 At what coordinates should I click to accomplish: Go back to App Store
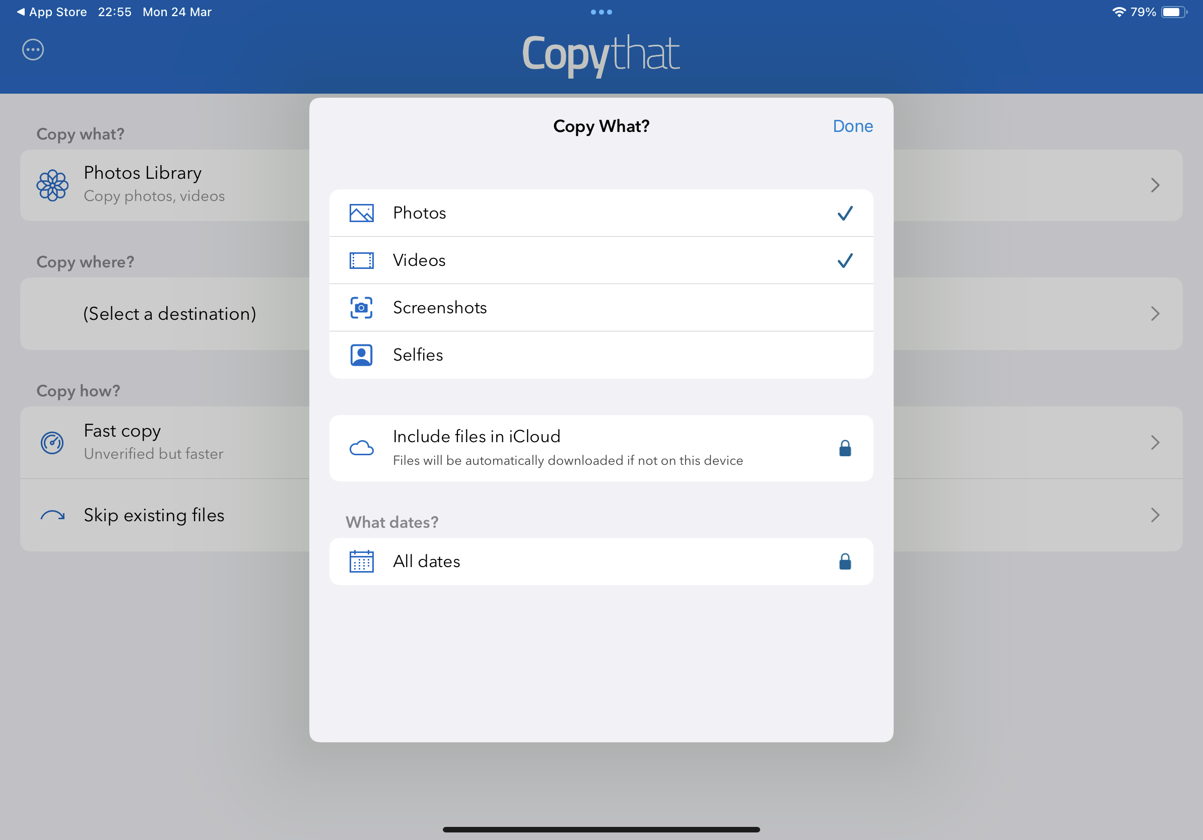[51, 12]
